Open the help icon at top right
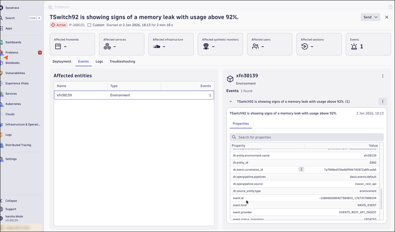 coord(390,7)
